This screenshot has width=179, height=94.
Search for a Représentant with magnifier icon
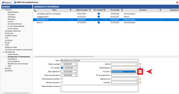pyautogui.click(x=140, y=68)
